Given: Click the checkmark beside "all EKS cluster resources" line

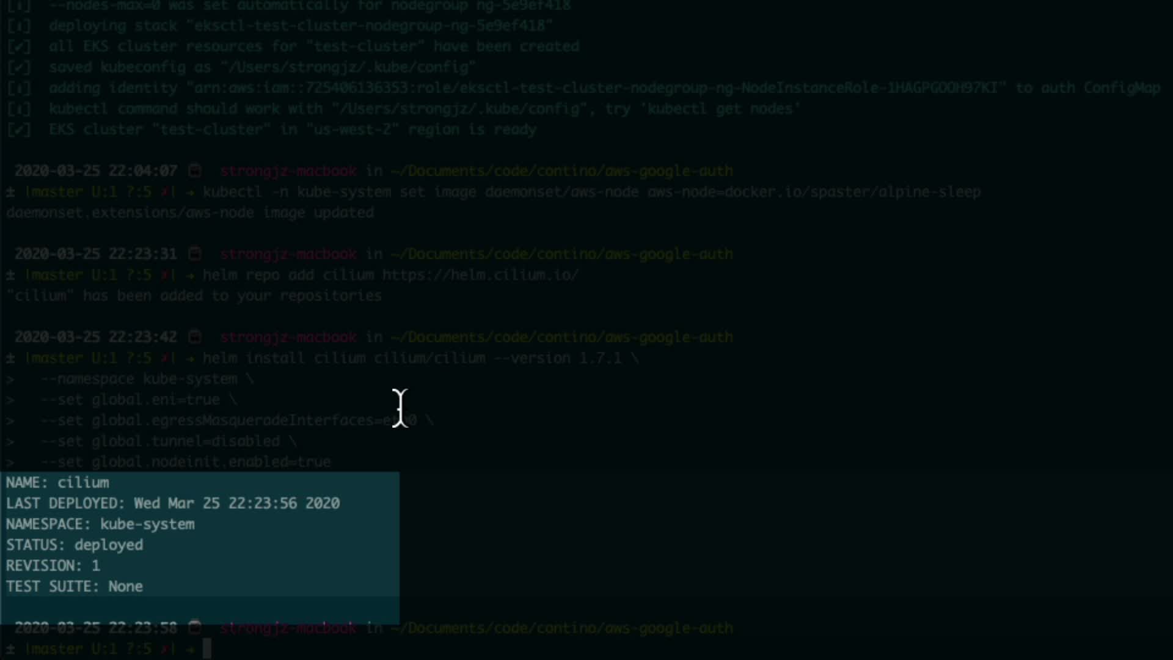Looking at the screenshot, I should click(18, 46).
